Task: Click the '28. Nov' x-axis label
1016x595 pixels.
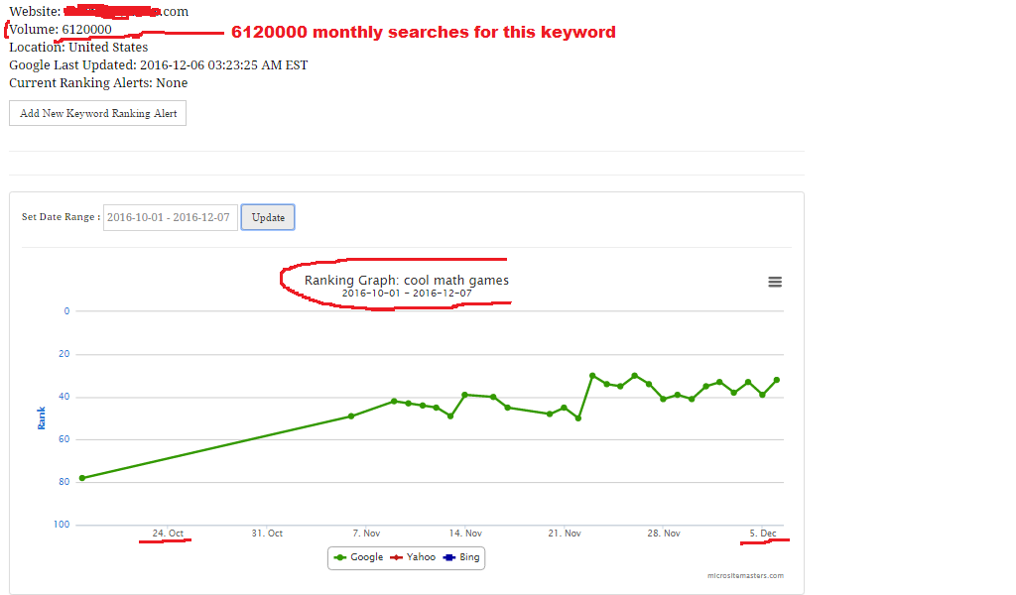Action: (664, 534)
